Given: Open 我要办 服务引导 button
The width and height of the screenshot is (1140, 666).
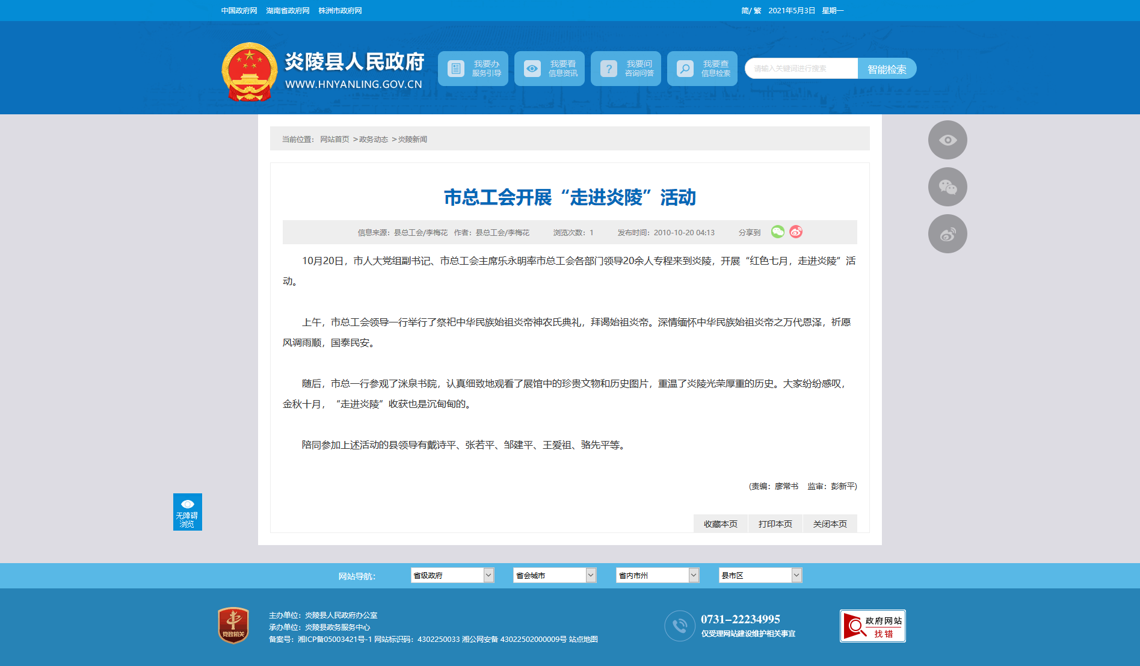Looking at the screenshot, I should click(x=473, y=69).
